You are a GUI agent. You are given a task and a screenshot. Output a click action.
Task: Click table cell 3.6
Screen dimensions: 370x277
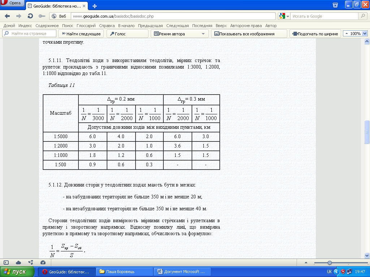(177, 146)
